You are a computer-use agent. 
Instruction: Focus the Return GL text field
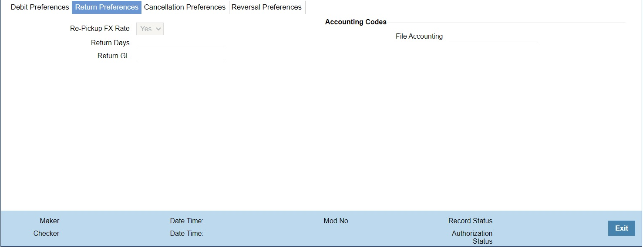click(x=180, y=56)
